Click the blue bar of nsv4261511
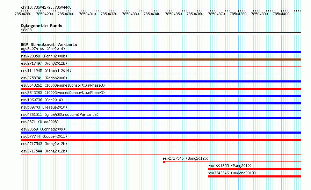Viewport: 311px width, 190px height. (161, 118)
